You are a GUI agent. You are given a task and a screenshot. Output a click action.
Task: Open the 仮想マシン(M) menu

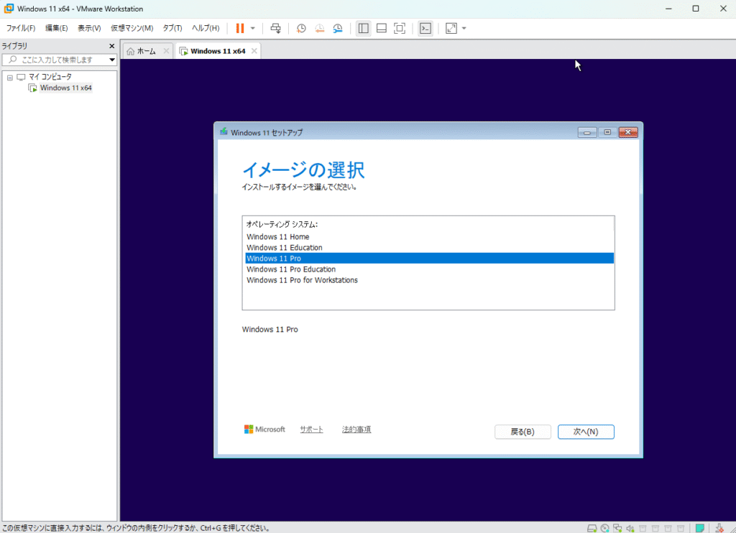coord(132,28)
